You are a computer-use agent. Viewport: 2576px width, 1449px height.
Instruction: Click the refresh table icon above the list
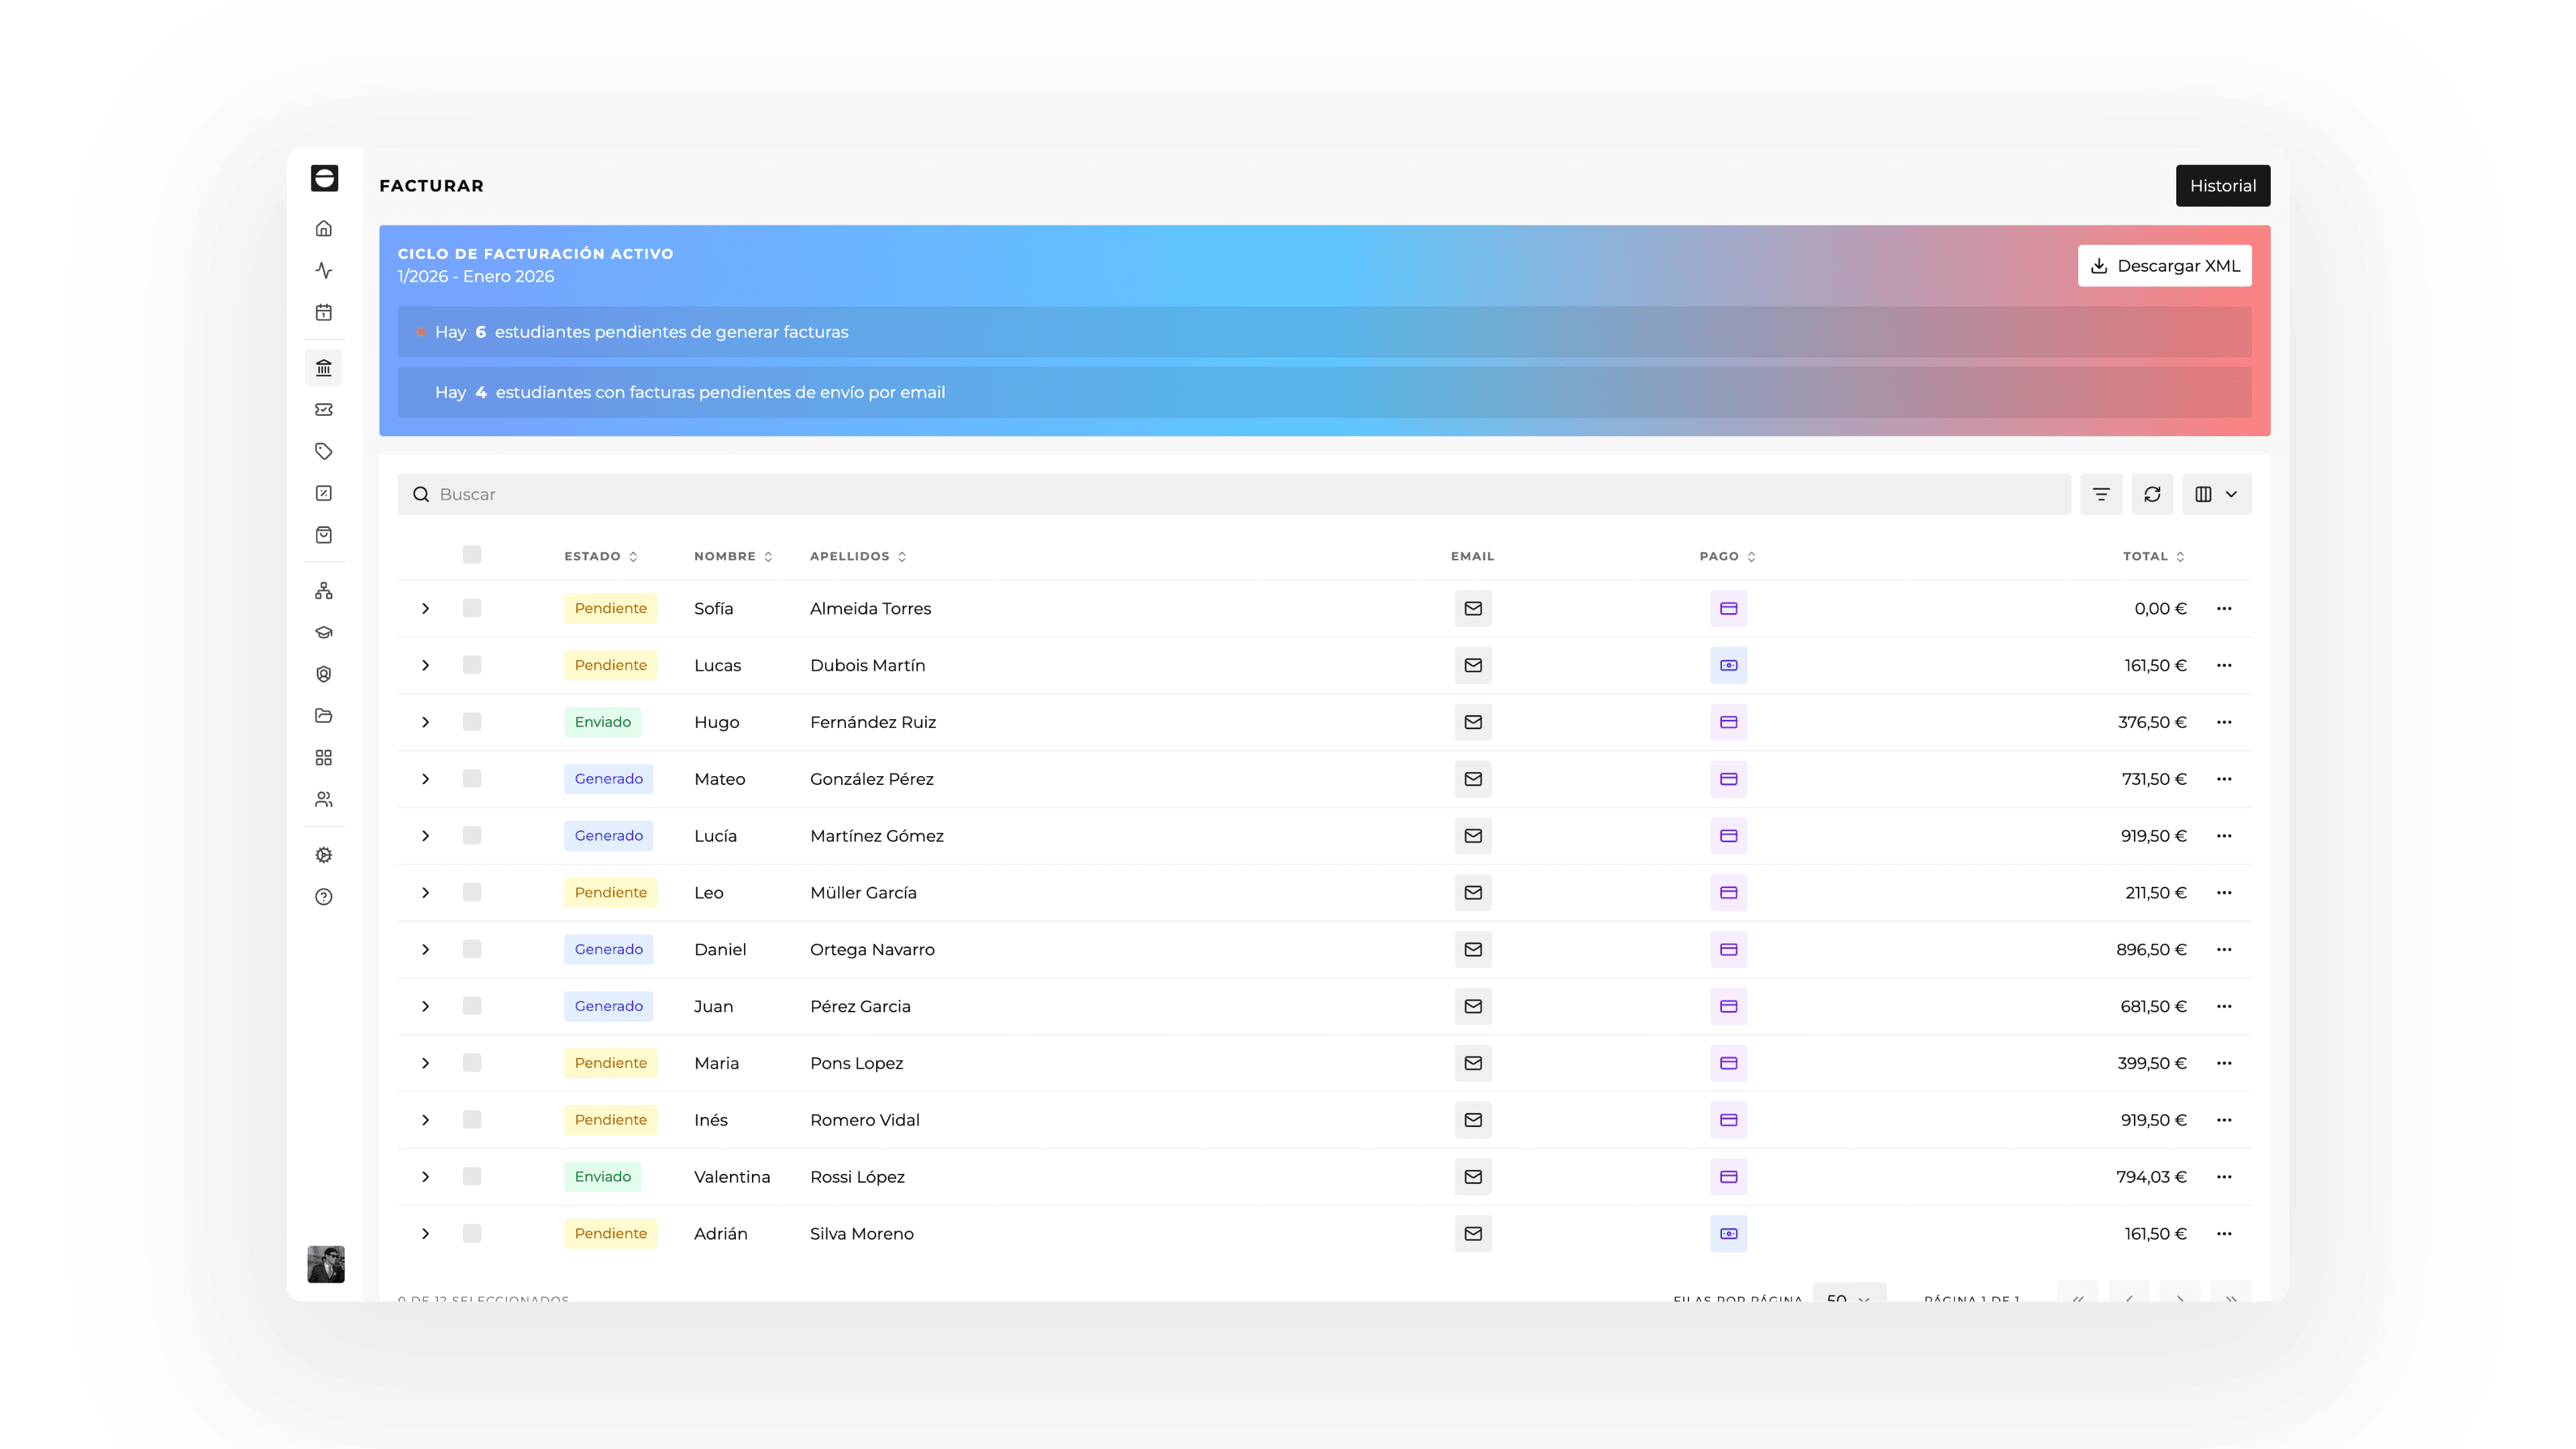coord(2152,493)
